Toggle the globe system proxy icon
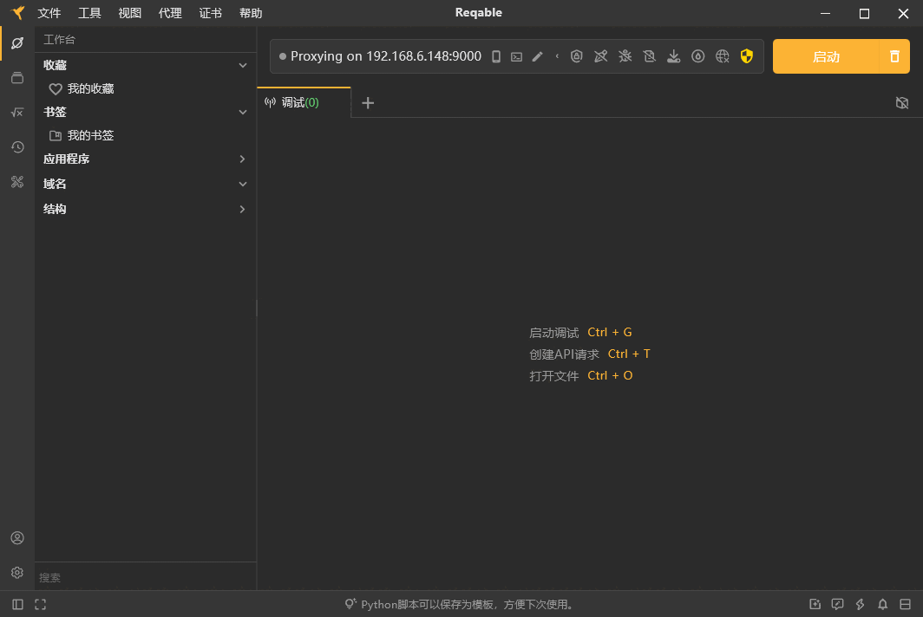This screenshot has height=617, width=923. tap(722, 56)
